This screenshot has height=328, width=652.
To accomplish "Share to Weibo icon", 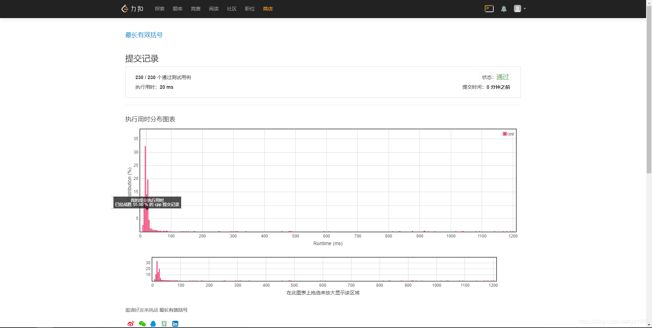I will pos(131,324).
